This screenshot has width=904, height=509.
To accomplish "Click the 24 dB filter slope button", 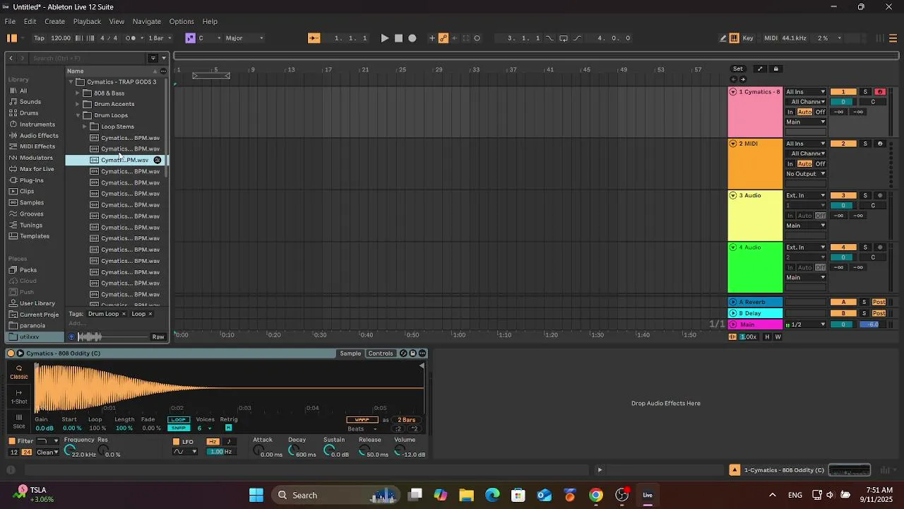I will (x=27, y=452).
